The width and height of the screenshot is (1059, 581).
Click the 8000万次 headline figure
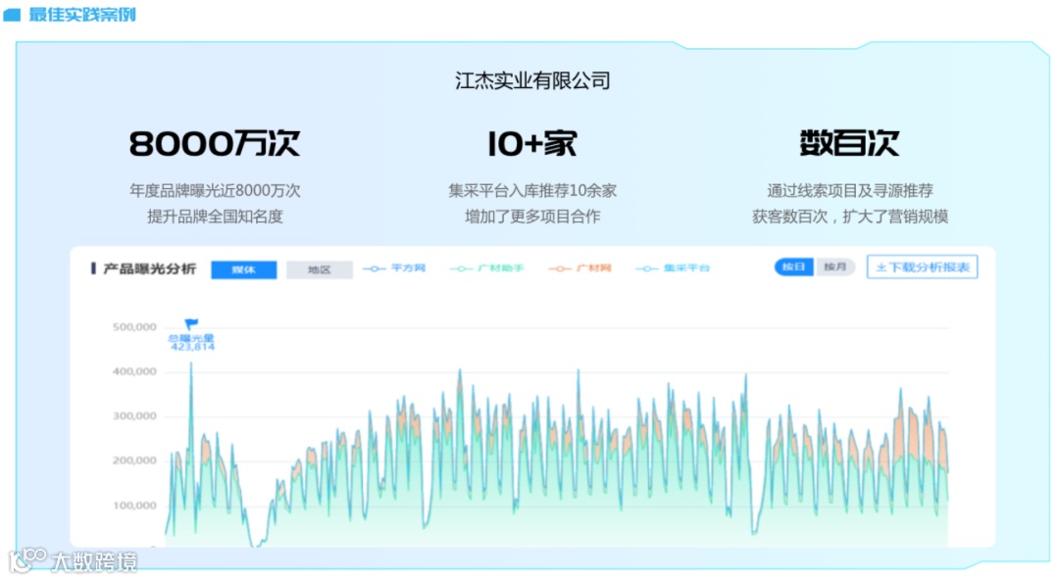(x=214, y=144)
